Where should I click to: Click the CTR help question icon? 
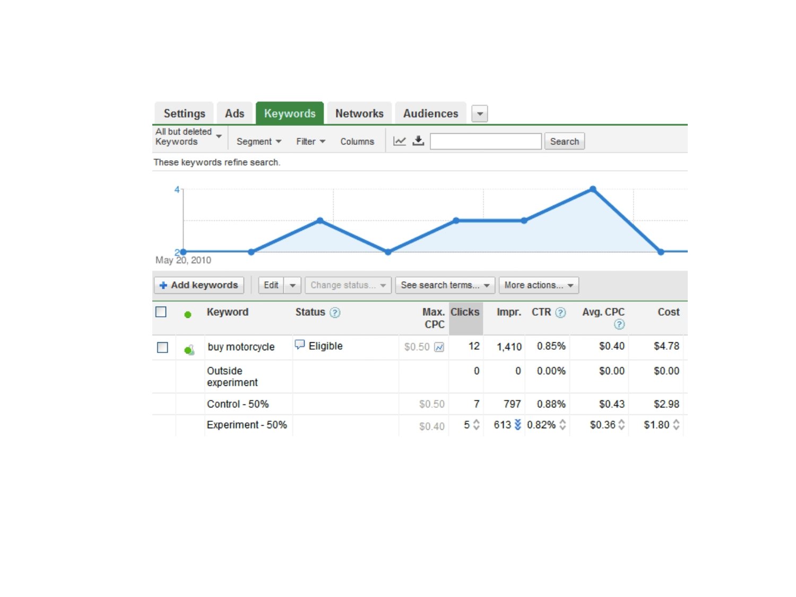coord(560,313)
